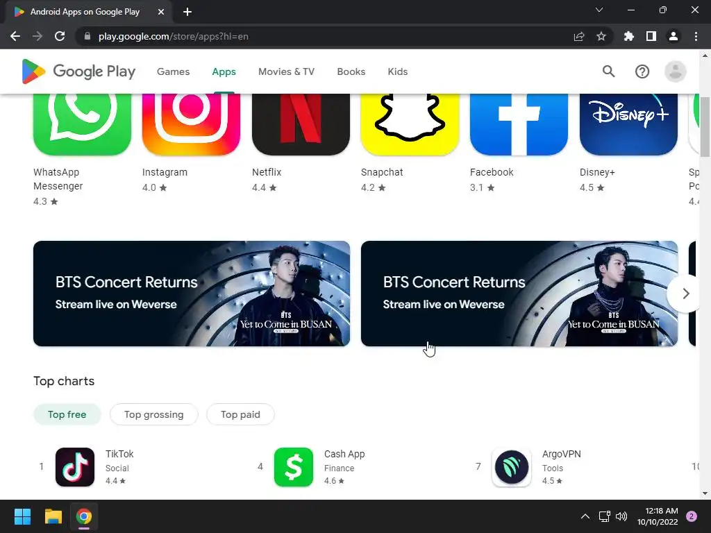Select the Top free chart filter
Viewport: 711px width, 533px height.
[67, 414]
